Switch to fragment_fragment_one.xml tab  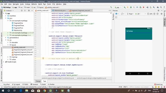pyautogui.click(x=81, y=11)
